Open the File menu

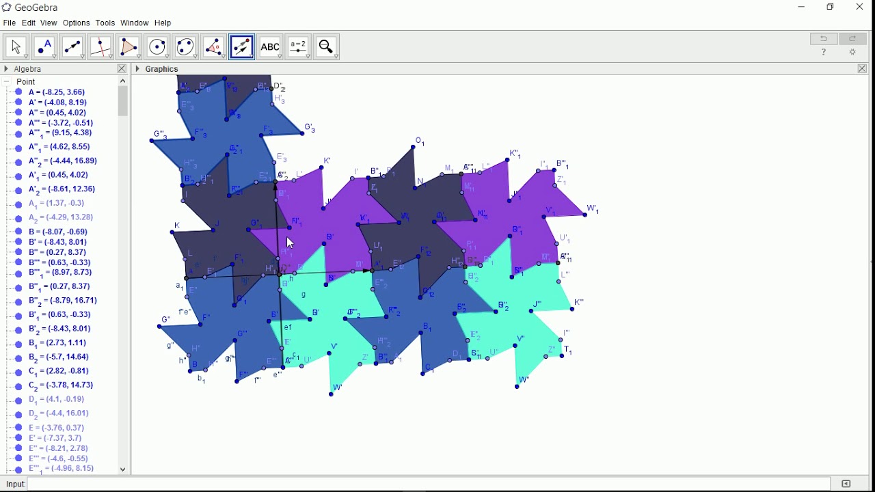click(10, 23)
